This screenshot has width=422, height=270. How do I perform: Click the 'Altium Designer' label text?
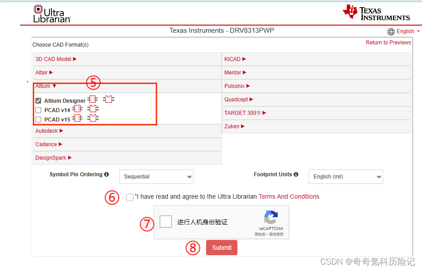coord(65,101)
